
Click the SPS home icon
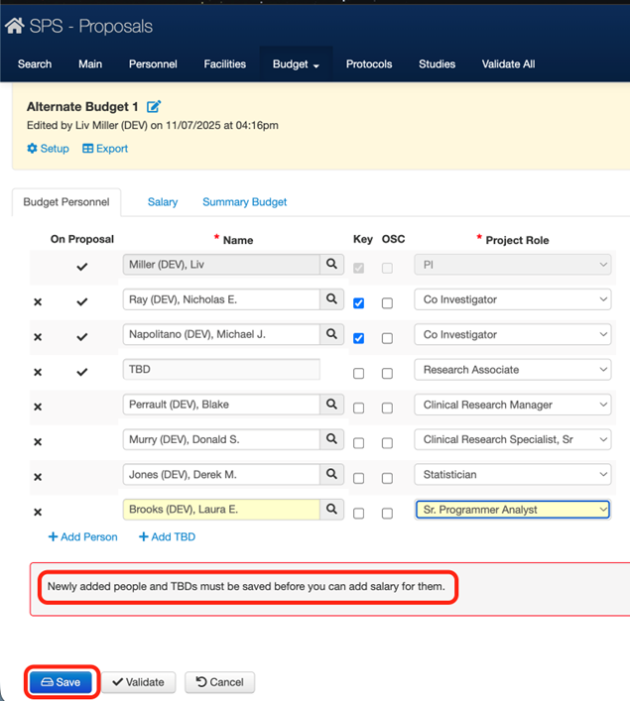(x=15, y=27)
